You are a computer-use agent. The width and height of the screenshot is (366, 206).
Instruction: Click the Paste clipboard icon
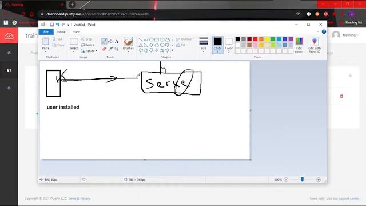click(x=46, y=41)
